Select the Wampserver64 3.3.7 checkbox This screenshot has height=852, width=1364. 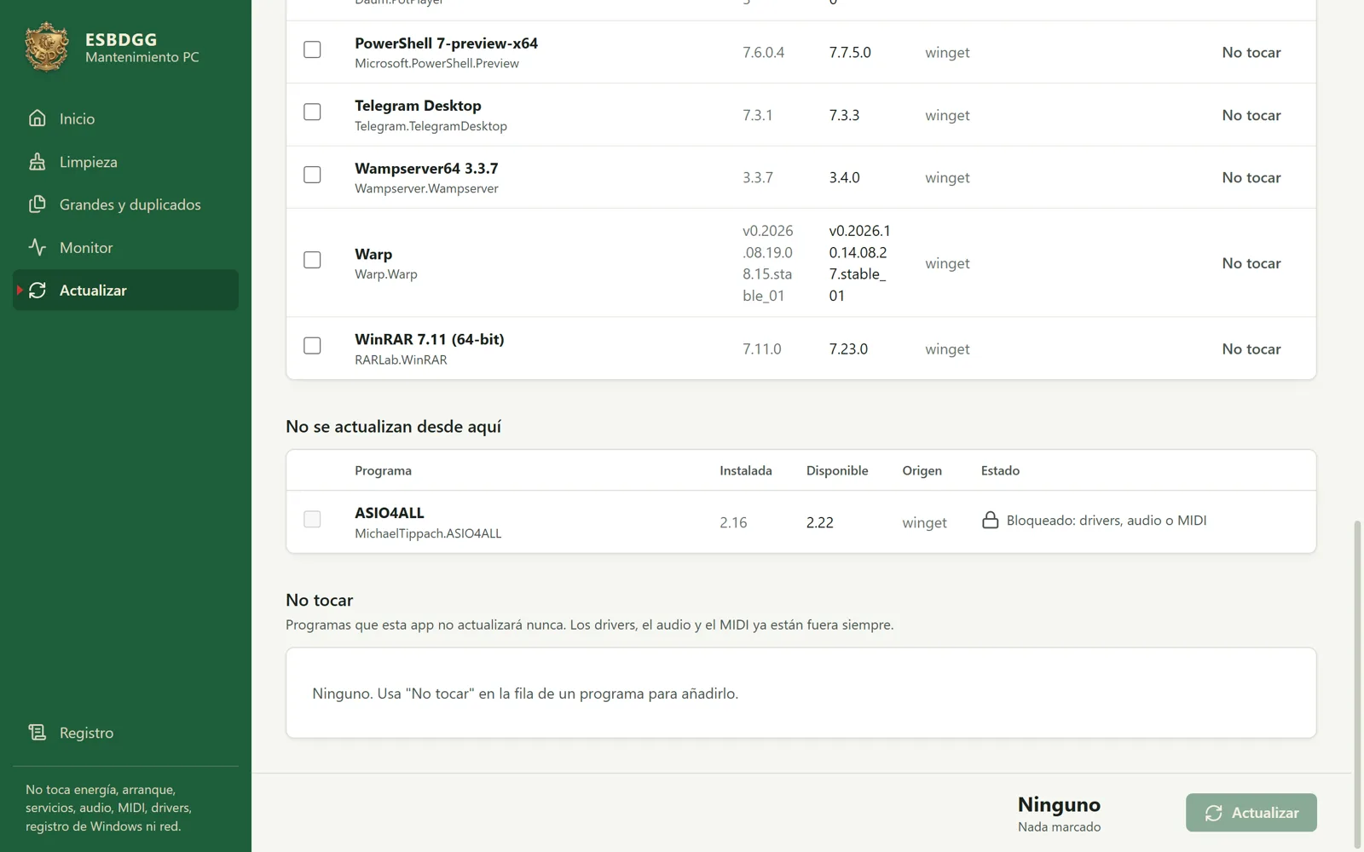coord(313,175)
